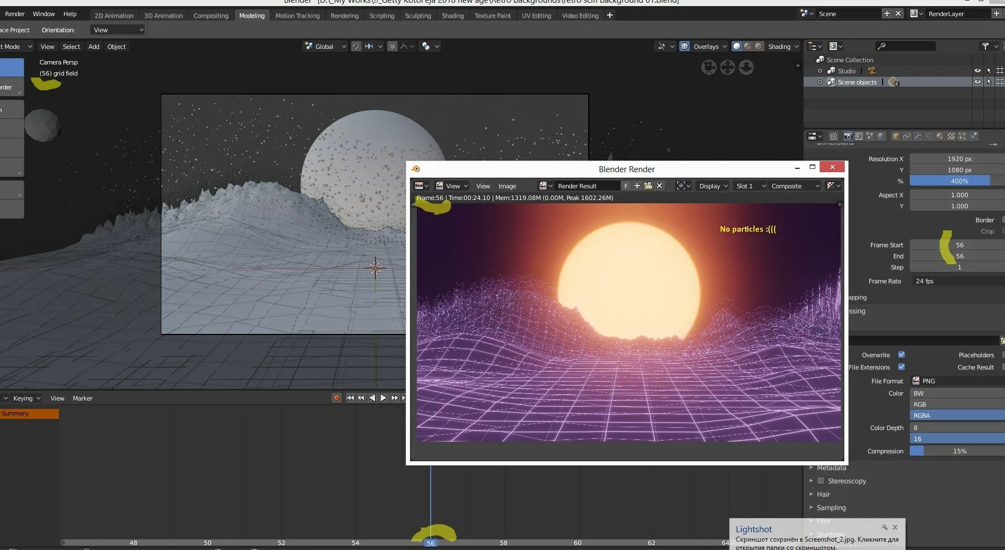Jump to the first frame in timeline

coord(350,398)
